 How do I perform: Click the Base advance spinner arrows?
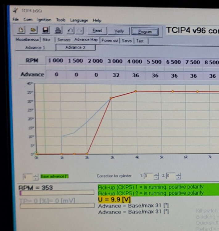click(x=36, y=177)
